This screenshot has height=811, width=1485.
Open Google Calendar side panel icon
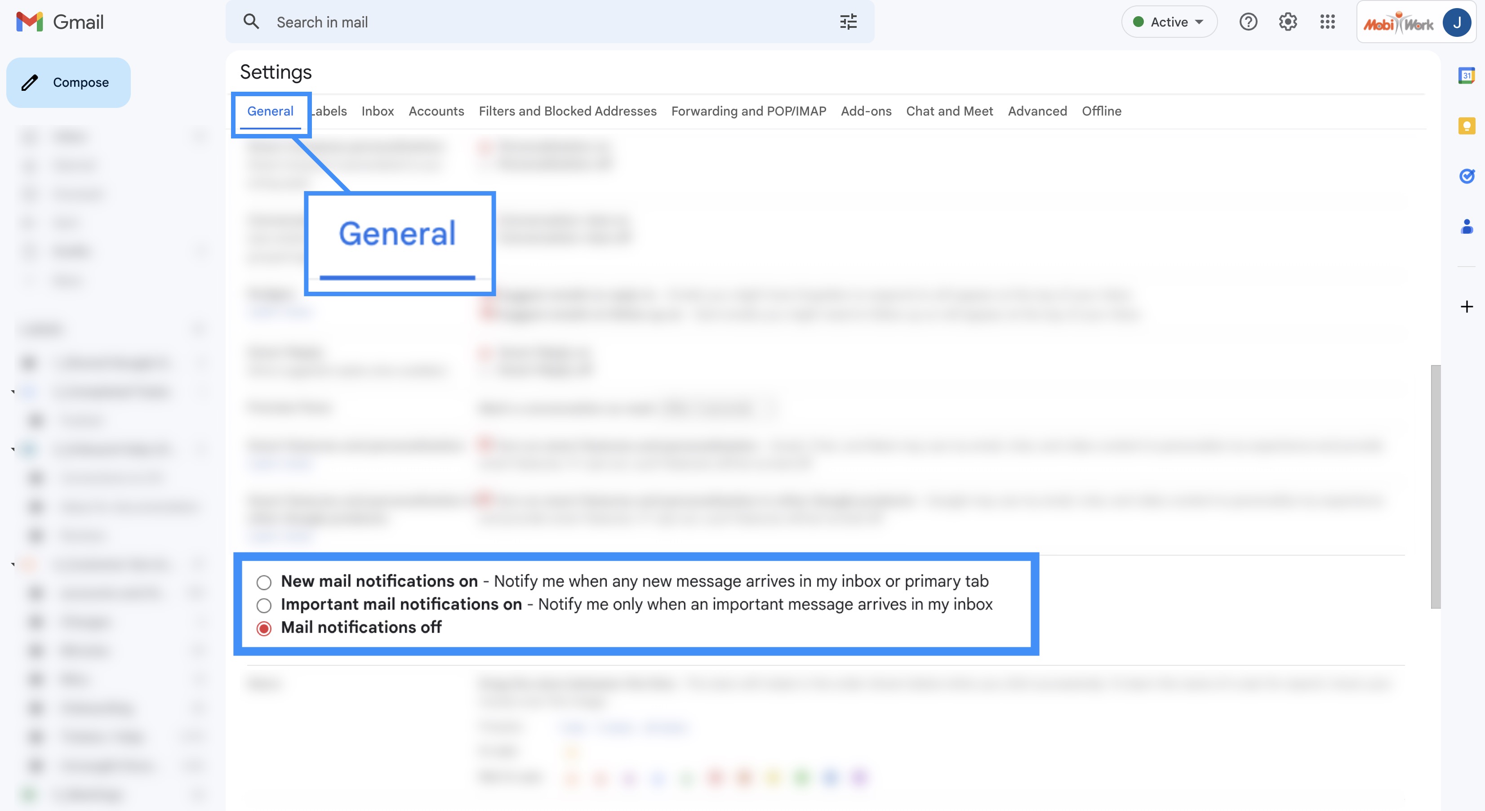pyautogui.click(x=1466, y=76)
